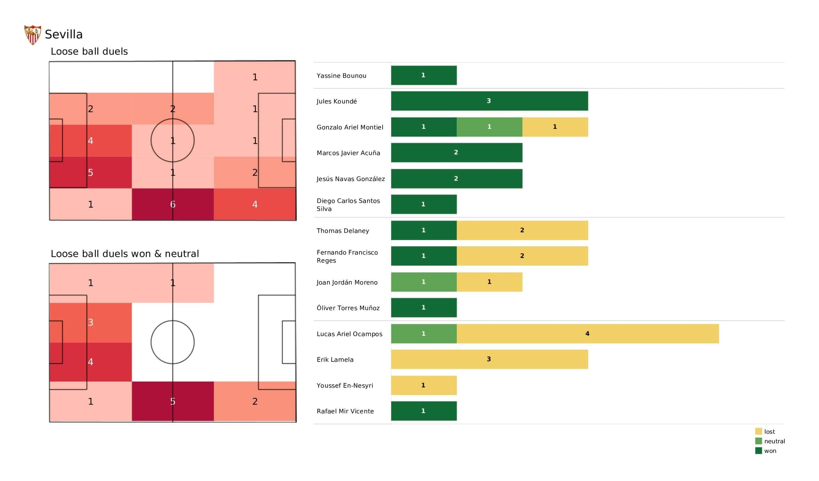
Task: Click the Sevilla club crest logo
Action: (33, 35)
